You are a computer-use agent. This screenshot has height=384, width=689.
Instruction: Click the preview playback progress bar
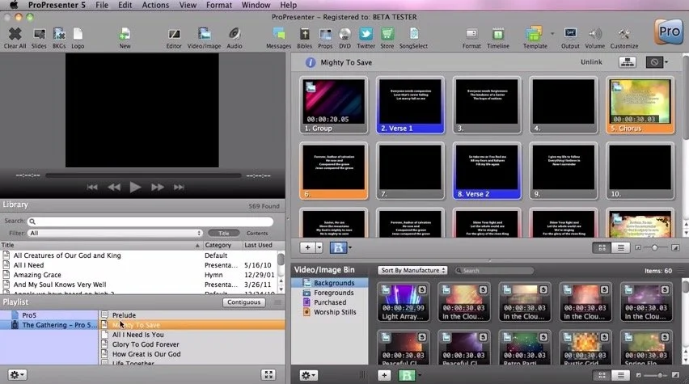(143, 175)
